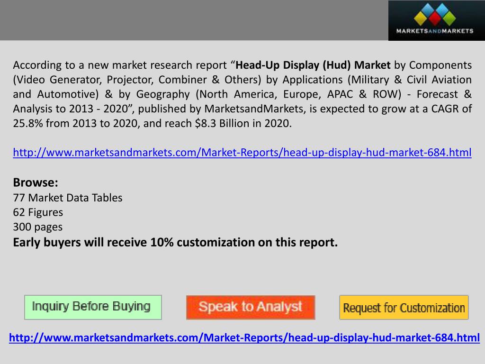Click the Request for Customization button

404,308
